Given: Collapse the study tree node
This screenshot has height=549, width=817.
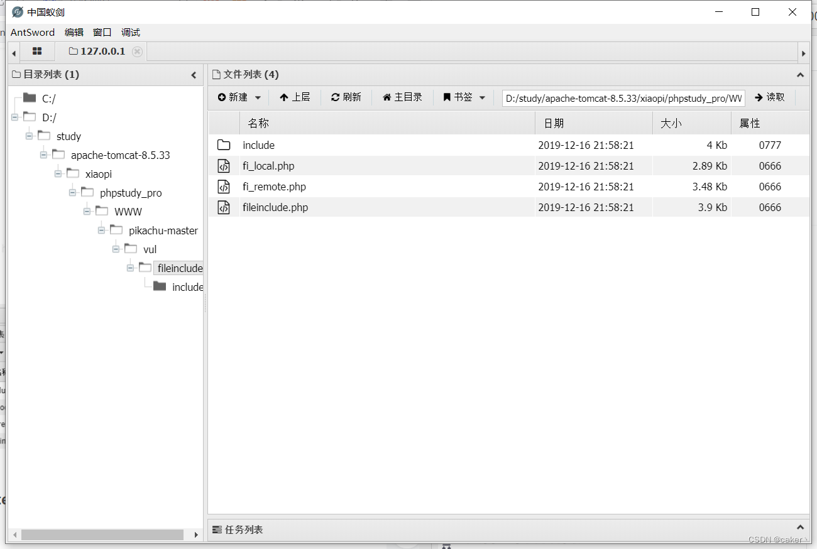Looking at the screenshot, I should point(29,136).
